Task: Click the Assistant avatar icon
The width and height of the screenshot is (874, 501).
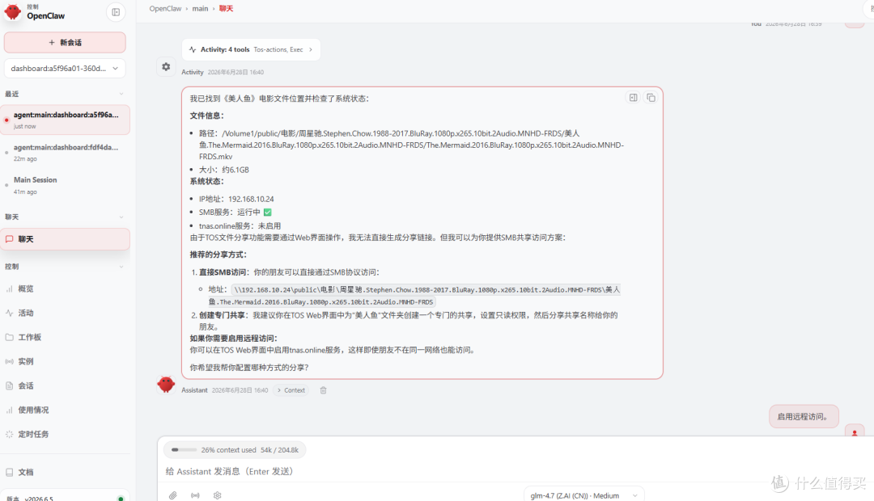Action: pyautogui.click(x=166, y=384)
